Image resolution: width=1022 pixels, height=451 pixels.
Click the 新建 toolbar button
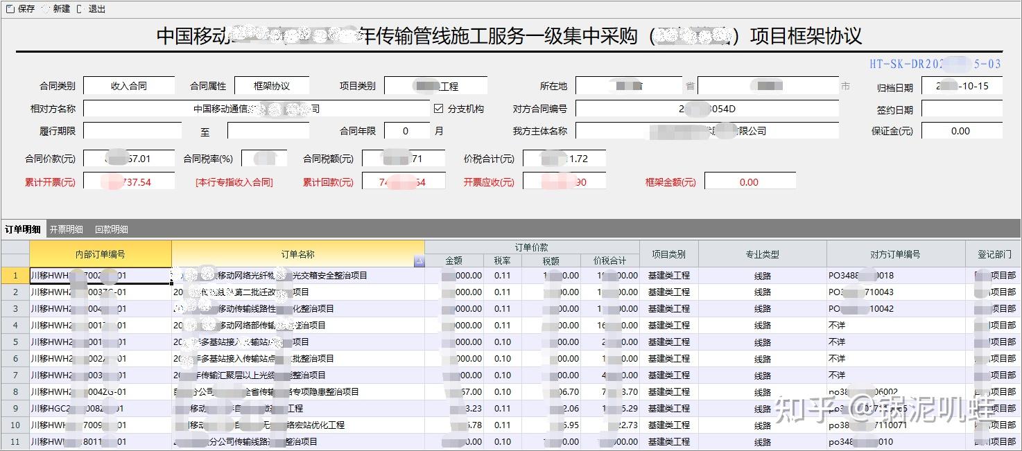click(55, 9)
